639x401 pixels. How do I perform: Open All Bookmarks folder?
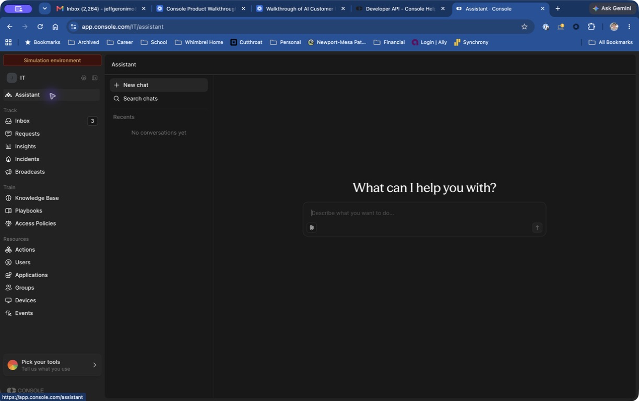click(x=610, y=42)
